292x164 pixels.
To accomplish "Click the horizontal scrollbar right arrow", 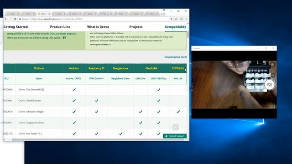I will pyautogui.click(x=185, y=139).
